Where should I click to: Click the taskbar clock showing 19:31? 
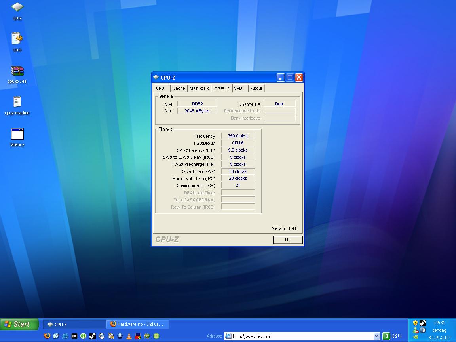[x=439, y=323]
